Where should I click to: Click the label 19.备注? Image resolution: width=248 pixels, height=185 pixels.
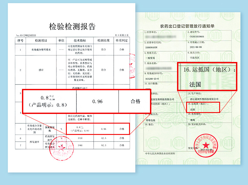click(149, 125)
